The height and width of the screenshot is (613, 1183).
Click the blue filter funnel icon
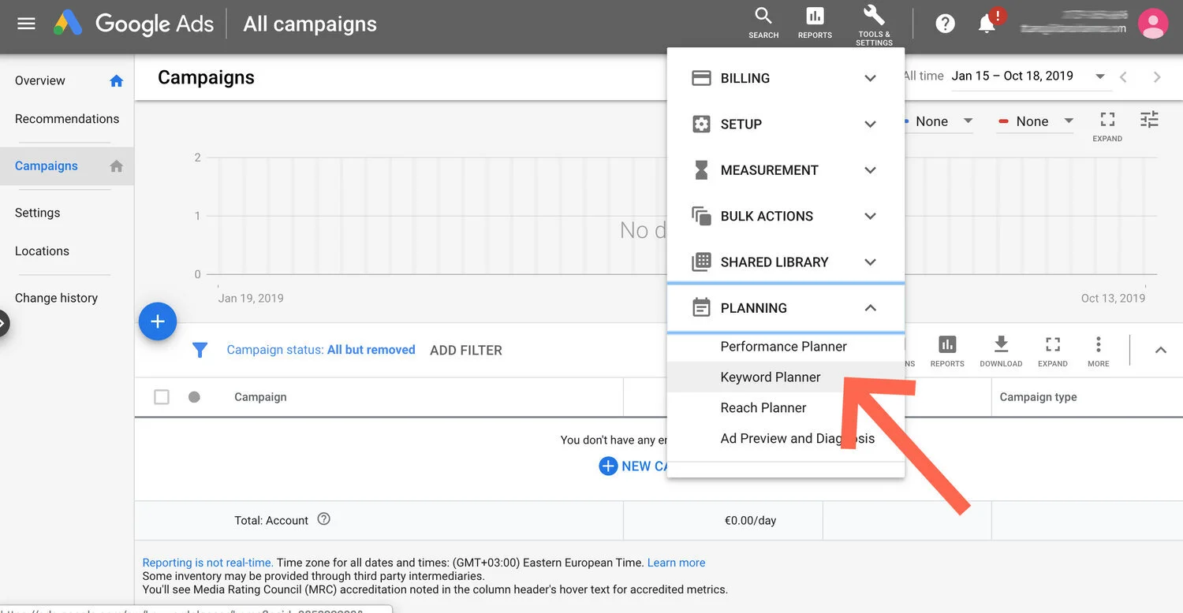200,350
